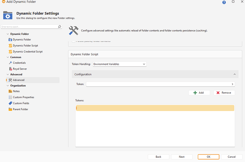Collapse the Configuration section
245x162 pixels.
[x=234, y=74]
